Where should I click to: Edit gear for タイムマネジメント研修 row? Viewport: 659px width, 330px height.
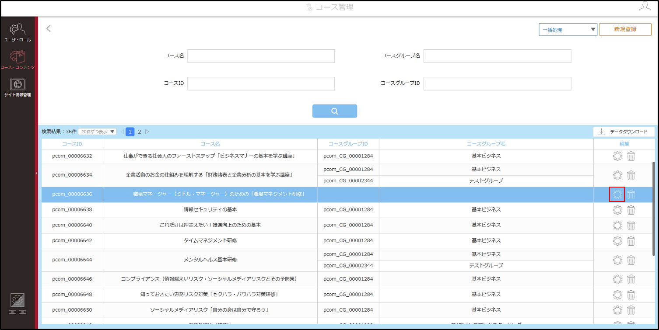[x=617, y=241]
